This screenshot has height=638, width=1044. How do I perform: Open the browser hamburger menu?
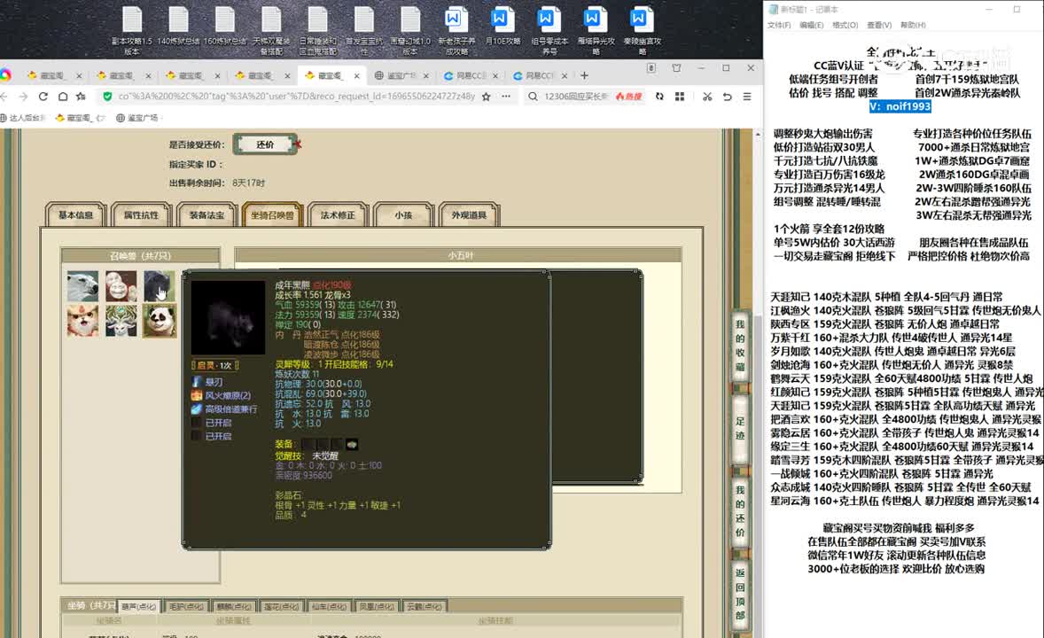point(747,97)
